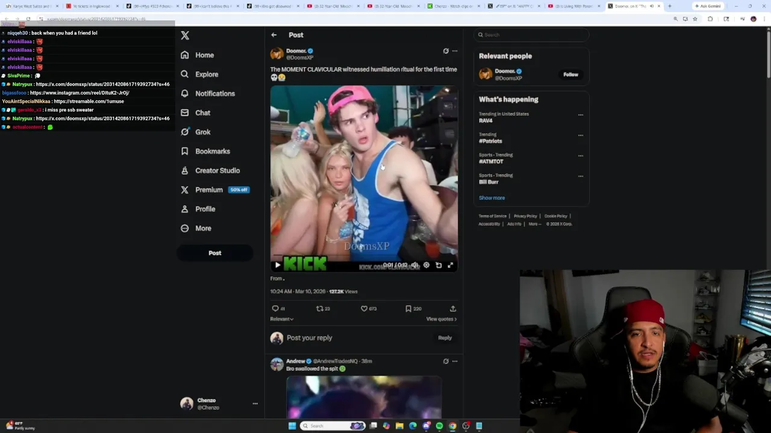Open video playback settings gear

coord(426,265)
